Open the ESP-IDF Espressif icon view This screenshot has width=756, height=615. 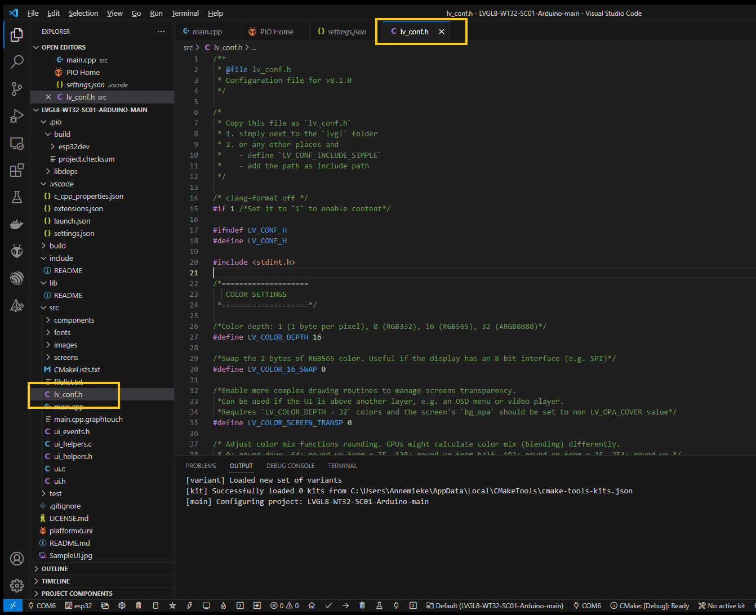[17, 278]
